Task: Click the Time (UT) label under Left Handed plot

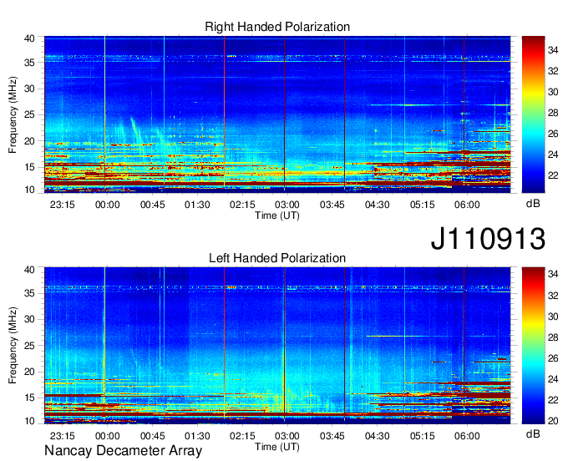Action: pos(277,447)
